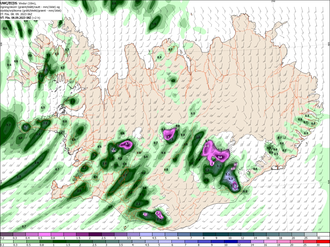Image resolution: width=330 pixels, height=247 pixels.
Task: Click the 5.3 precipitation value on the map
Action: (228, 174)
